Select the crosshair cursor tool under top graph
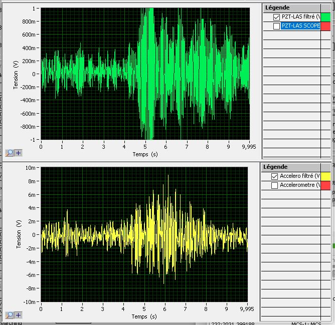335x325 pixels. pos(18,153)
